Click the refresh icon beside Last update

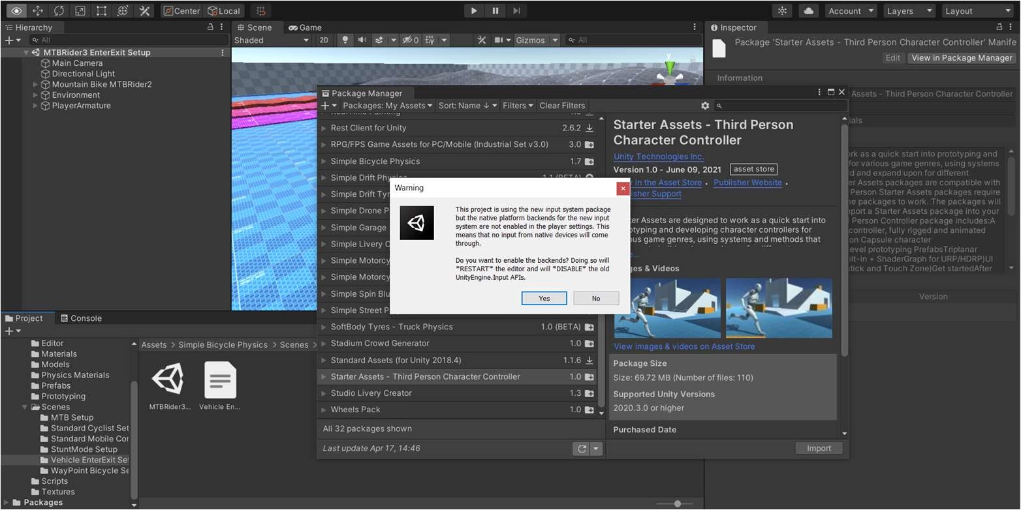582,449
